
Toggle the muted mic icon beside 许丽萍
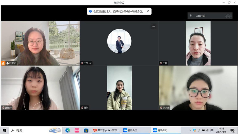tap(3, 107)
